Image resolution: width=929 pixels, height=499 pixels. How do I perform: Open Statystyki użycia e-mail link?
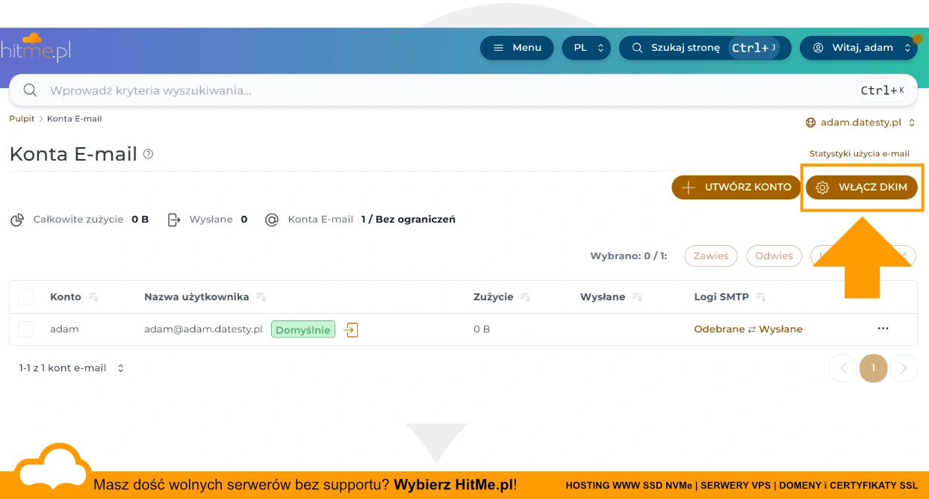(x=860, y=154)
